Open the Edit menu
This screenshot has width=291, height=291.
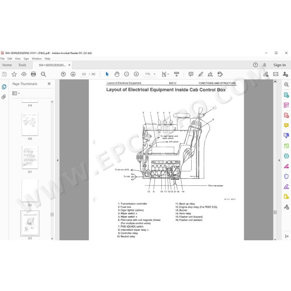coord(10,59)
